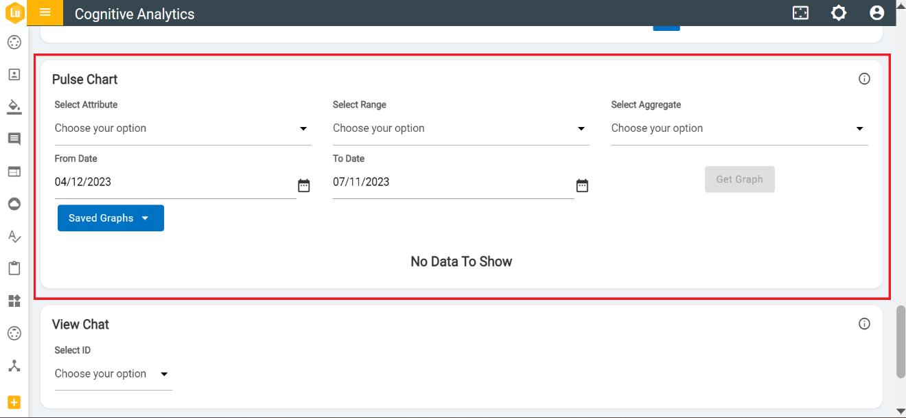906x418 pixels.
Task: Expand the Select Range dropdown
Action: [461, 128]
